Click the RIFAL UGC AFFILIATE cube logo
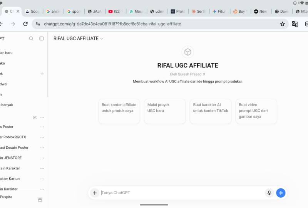Image resolution: width=308 pixels, height=208 pixels. [188, 52]
